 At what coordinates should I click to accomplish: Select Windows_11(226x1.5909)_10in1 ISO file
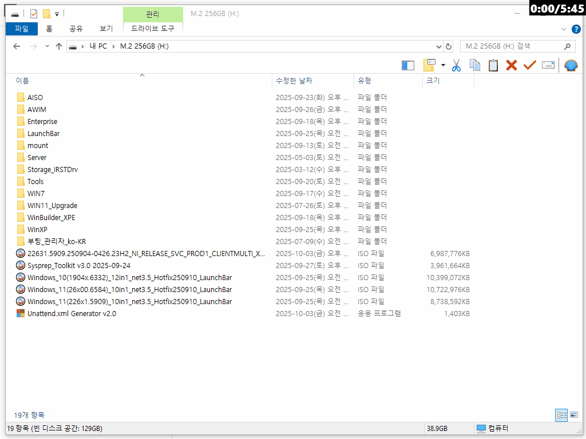[x=130, y=301]
